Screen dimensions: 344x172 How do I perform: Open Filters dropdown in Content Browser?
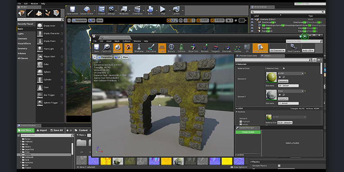81,135
